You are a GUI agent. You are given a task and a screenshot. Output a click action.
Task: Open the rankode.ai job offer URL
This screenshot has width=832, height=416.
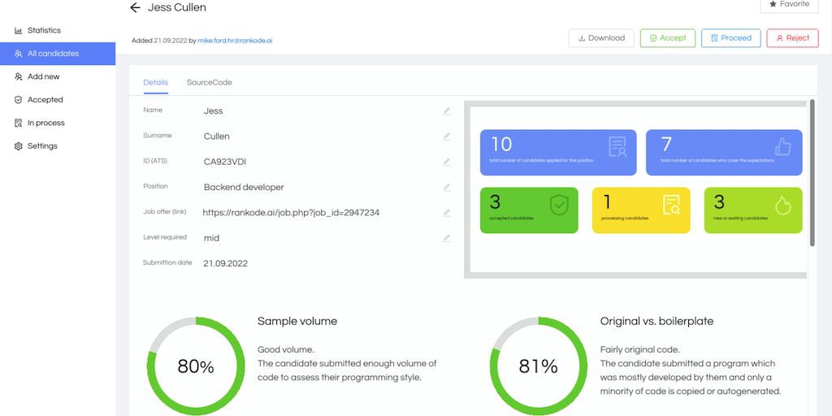pos(291,213)
